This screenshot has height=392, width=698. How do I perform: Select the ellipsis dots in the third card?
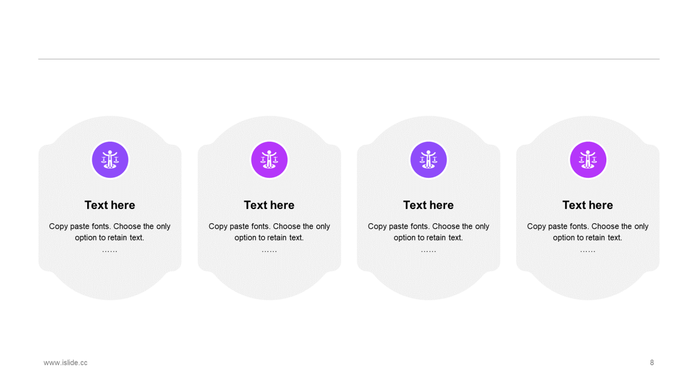pos(429,251)
